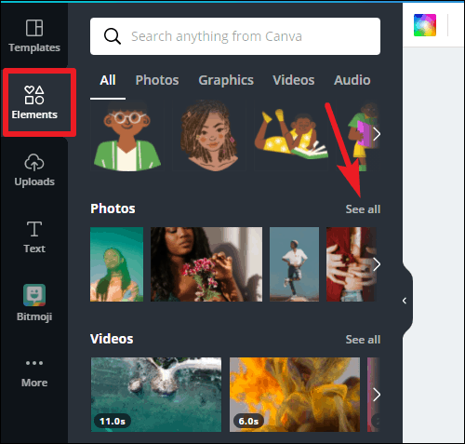Show more videos using the right chevron
The width and height of the screenshot is (465, 444).
coord(377,395)
